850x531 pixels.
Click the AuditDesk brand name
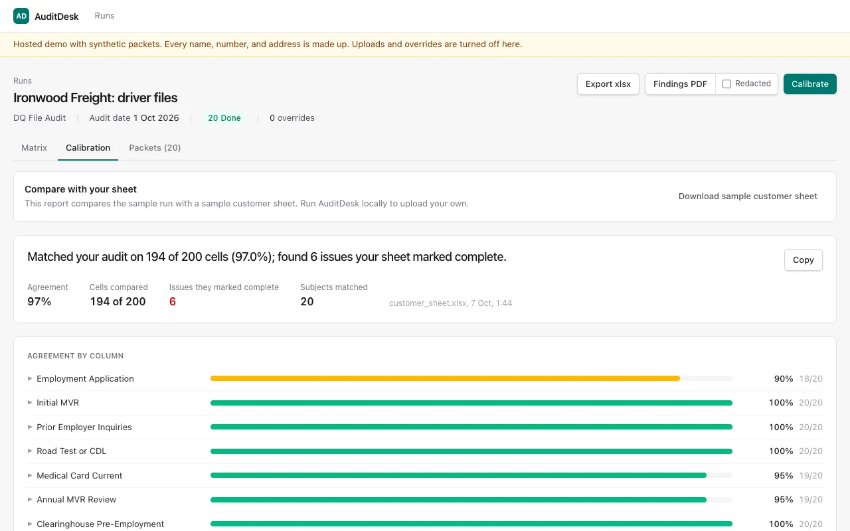(x=56, y=17)
